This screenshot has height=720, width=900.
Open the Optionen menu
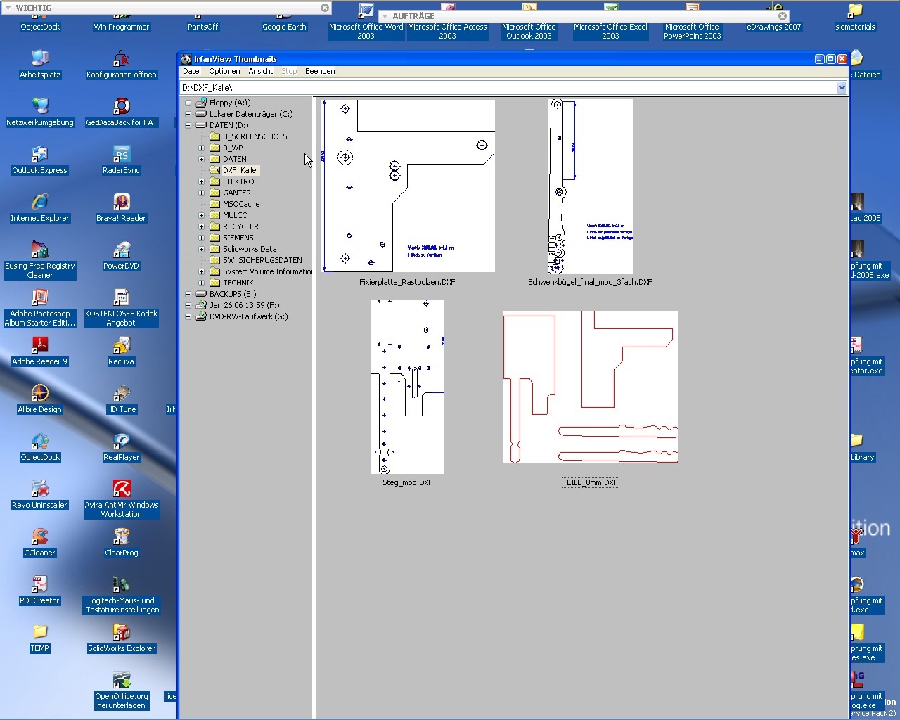[x=224, y=72]
